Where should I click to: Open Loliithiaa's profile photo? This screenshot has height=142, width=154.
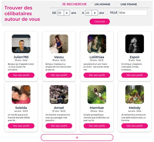[x=97, y=44]
